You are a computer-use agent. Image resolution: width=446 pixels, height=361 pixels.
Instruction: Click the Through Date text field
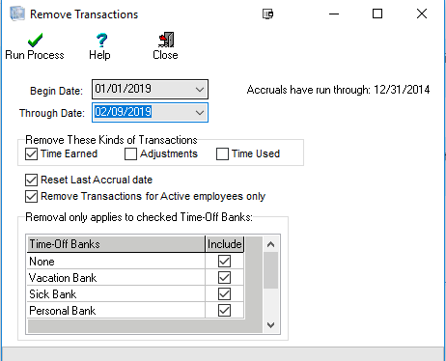tap(143, 112)
